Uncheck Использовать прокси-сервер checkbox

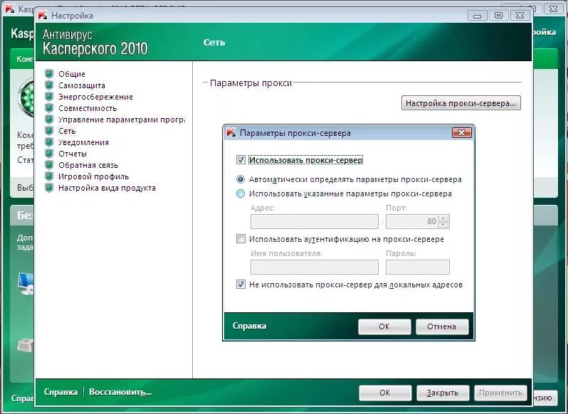241,159
